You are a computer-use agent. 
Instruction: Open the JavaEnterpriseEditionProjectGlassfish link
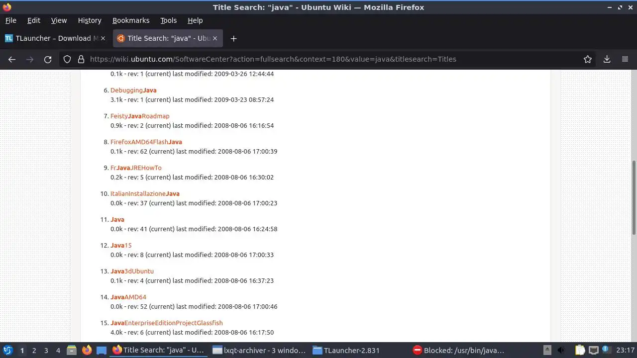[167, 323]
